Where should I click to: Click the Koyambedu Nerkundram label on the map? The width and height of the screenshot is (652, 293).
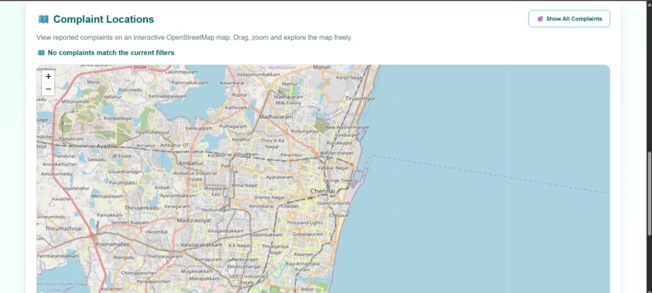tap(215, 210)
